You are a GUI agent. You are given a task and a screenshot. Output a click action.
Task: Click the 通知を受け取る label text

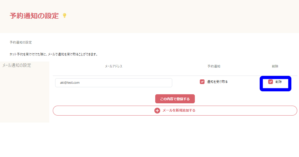[x=217, y=82]
